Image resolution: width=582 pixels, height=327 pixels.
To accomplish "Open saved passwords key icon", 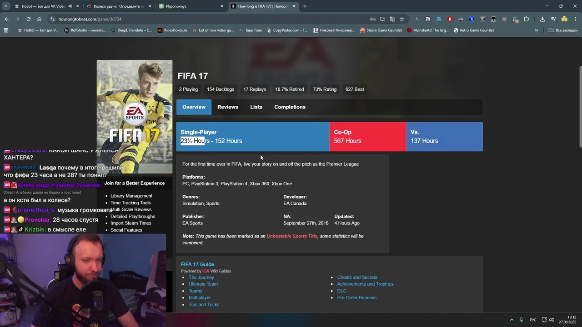I will (x=372, y=19).
